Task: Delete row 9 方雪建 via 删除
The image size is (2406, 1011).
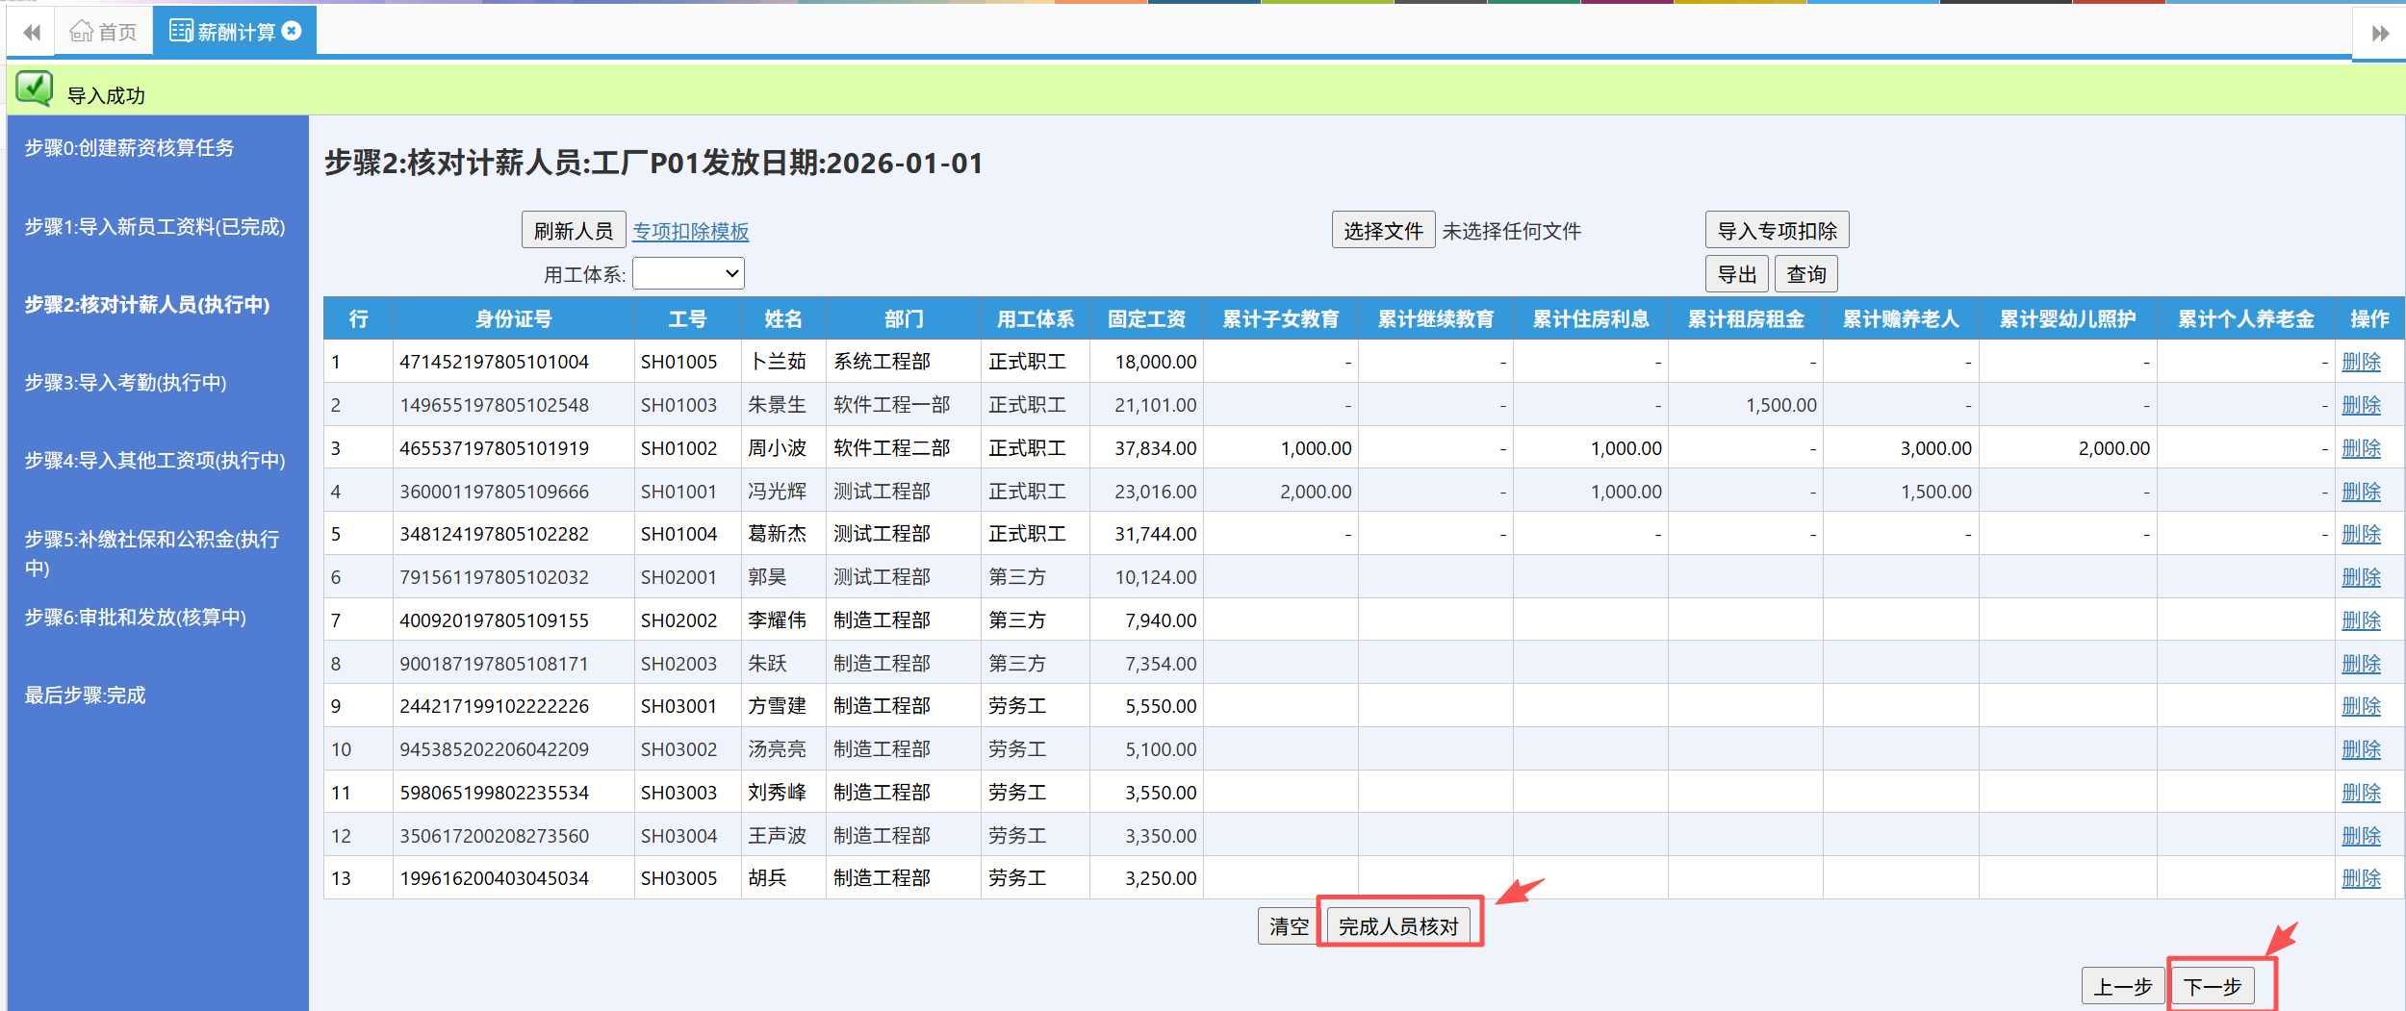Action: tap(2361, 706)
